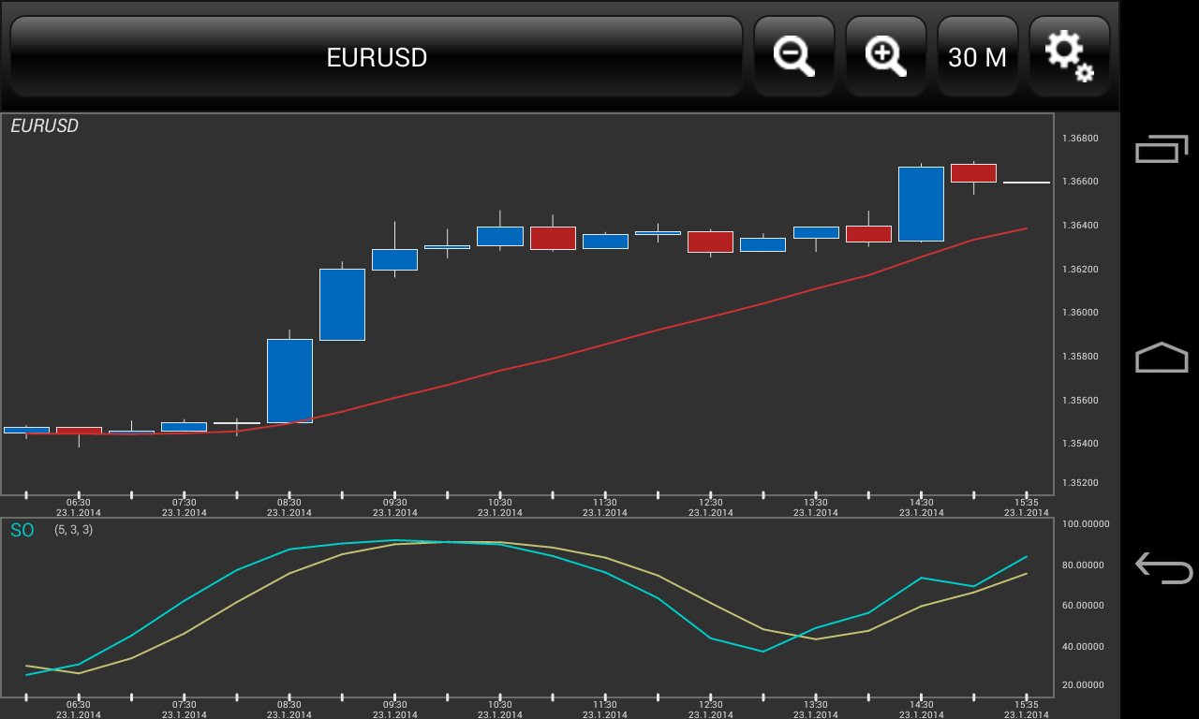Click the 60.00000 oscillator axis label
This screenshot has height=719, width=1199.
coord(1085,606)
